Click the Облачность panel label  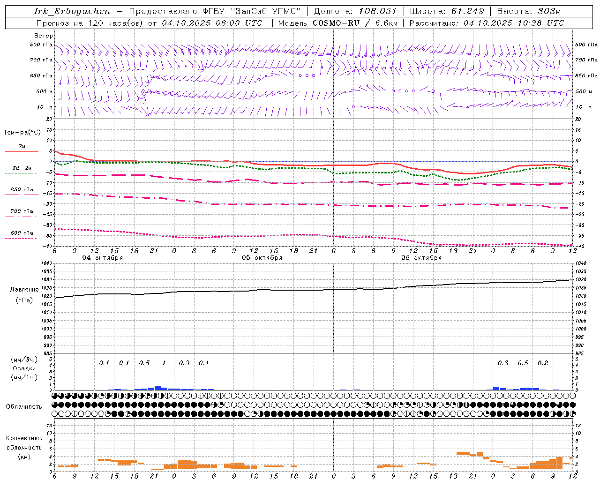[x=24, y=406]
